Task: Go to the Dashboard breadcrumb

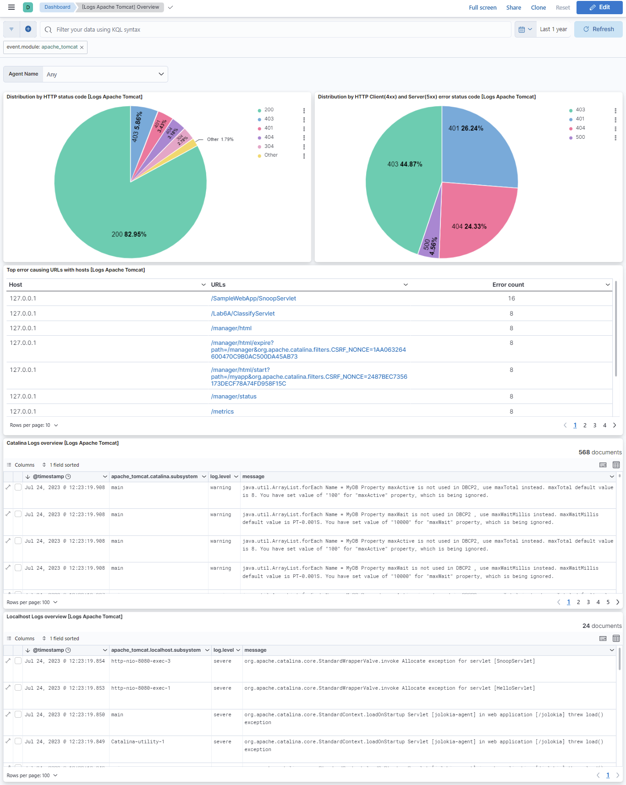Action: click(57, 7)
